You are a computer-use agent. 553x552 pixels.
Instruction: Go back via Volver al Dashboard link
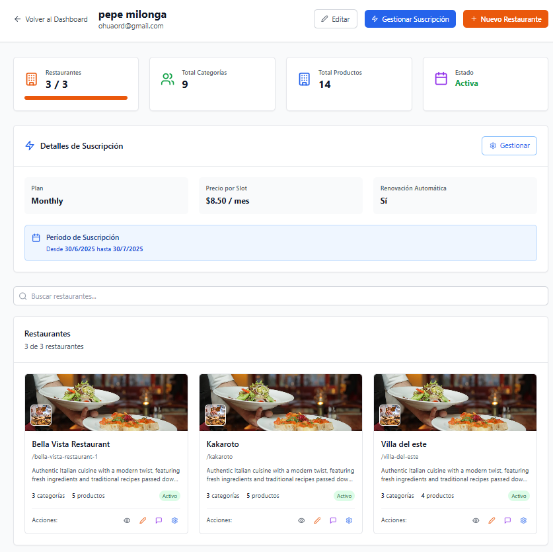[x=51, y=19]
